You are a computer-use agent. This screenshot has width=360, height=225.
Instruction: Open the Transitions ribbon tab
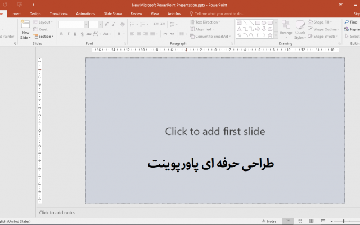(58, 13)
